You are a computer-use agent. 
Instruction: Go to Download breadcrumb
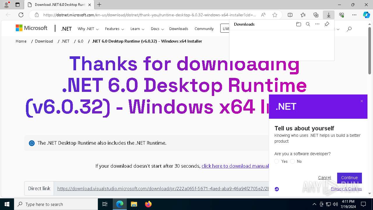[44, 41]
